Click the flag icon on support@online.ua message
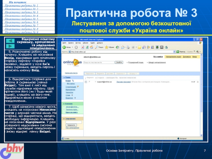The height and width of the screenshot is (159, 212). [89, 82]
